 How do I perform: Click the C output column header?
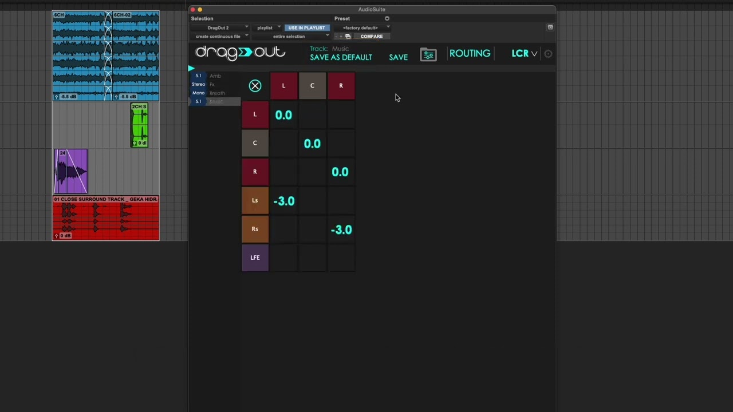[x=312, y=86]
